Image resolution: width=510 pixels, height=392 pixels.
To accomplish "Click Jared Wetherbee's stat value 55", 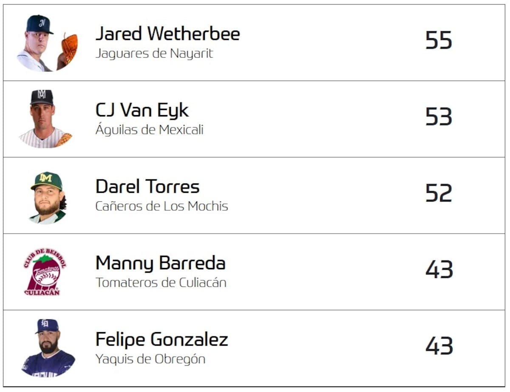I will tap(438, 41).
